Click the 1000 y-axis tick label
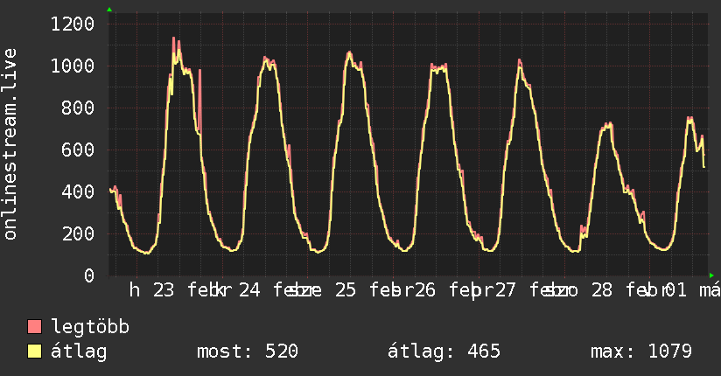 coord(73,66)
